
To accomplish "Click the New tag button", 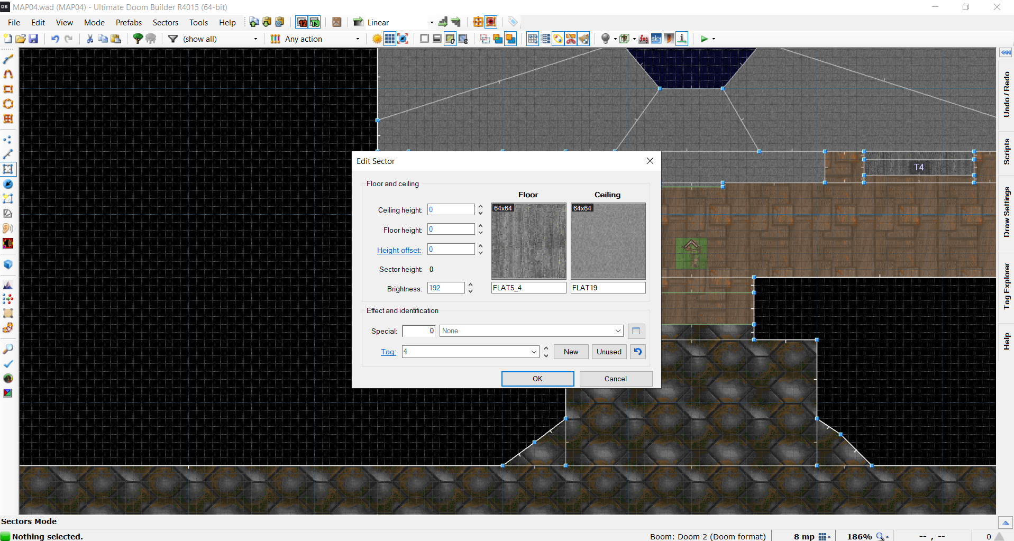I will [571, 352].
